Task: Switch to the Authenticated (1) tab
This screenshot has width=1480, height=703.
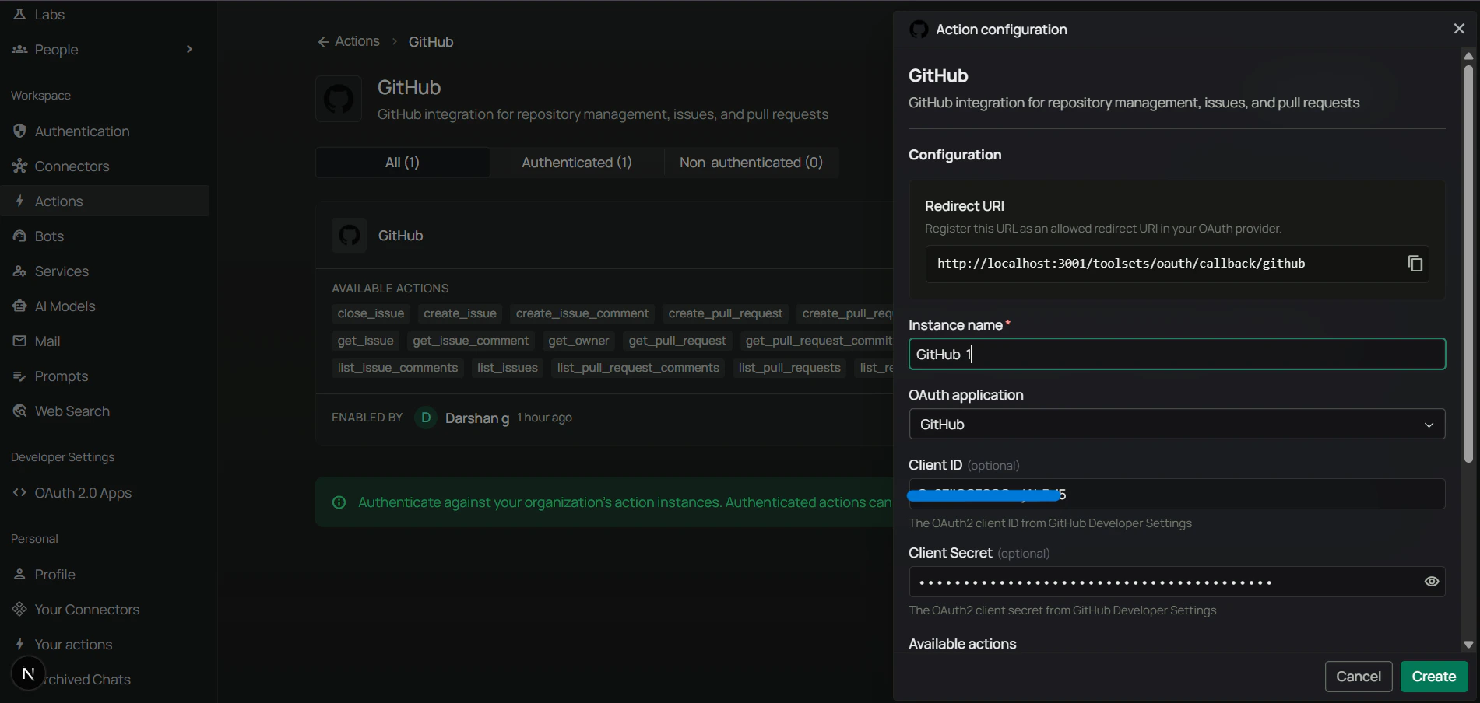Action: tap(577, 163)
